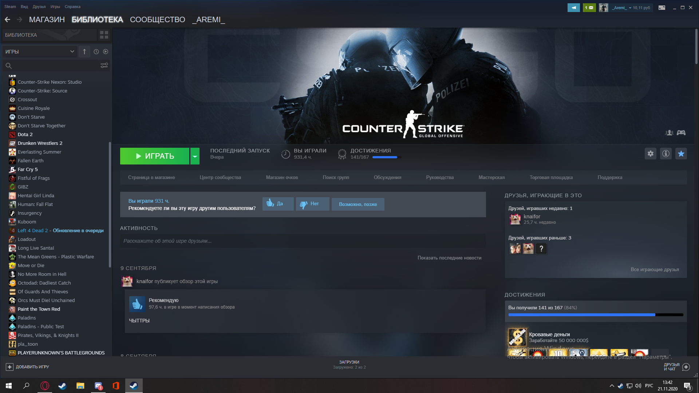Open Страница в магазине link
This screenshot has height=393, width=699.
151,178
